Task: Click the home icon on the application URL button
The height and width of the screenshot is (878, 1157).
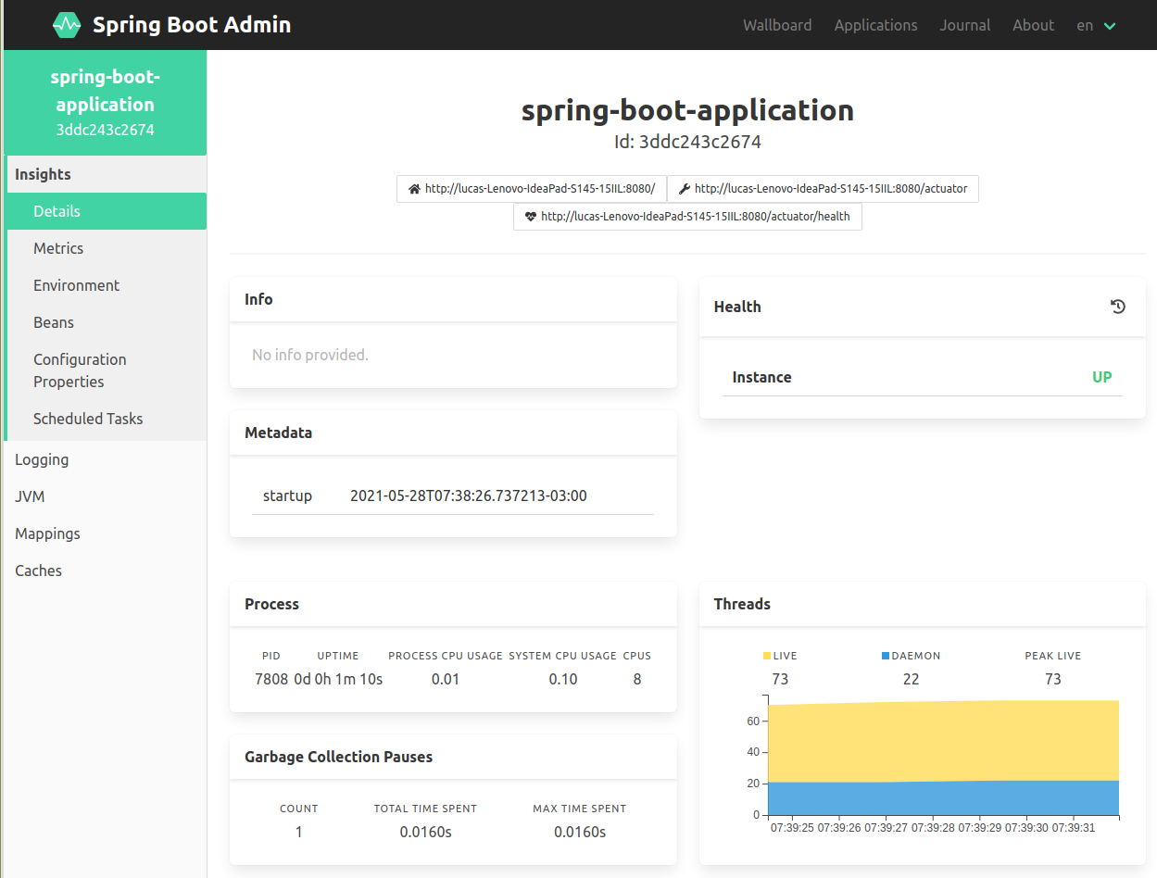Action: click(414, 189)
